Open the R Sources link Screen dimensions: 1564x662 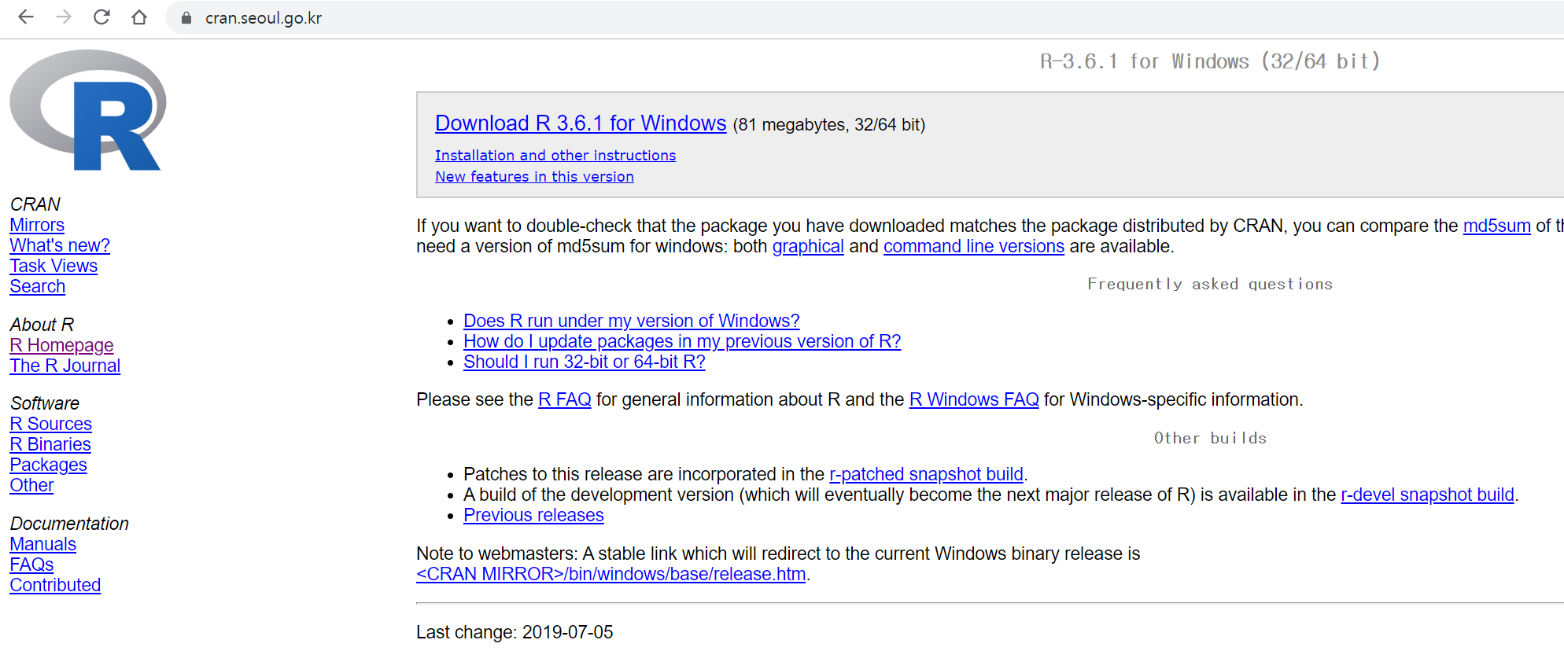coord(51,424)
